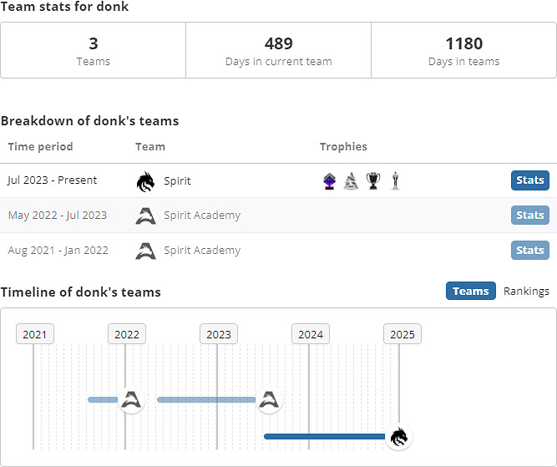Click the 2021 year marker on the timeline
557x467 pixels.
click(35, 334)
